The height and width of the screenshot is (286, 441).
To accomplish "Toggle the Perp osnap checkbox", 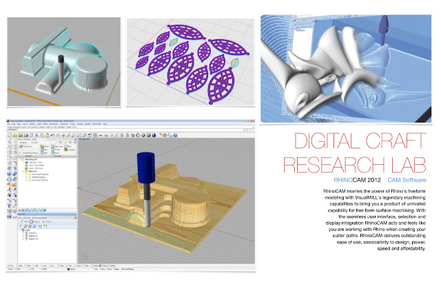I will tap(59, 266).
